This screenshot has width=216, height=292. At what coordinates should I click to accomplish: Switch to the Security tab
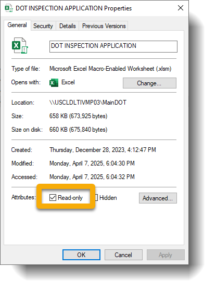pos(43,26)
